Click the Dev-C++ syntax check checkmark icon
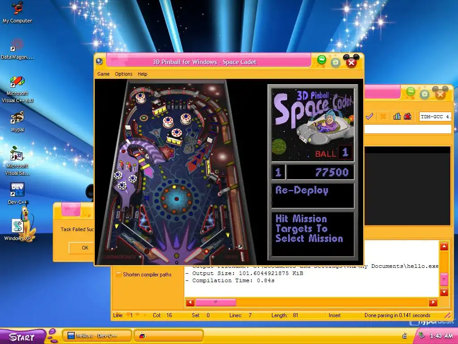 369,116
